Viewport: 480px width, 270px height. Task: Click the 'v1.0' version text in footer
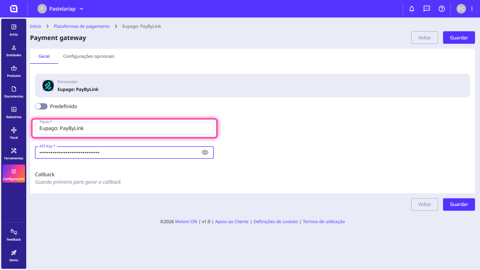pyautogui.click(x=206, y=222)
